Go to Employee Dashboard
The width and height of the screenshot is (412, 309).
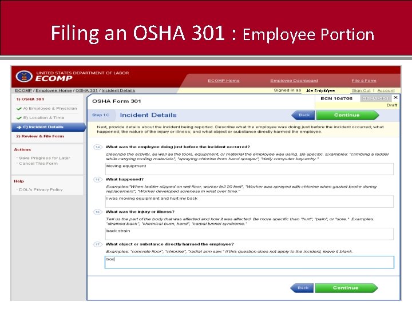pos(294,81)
